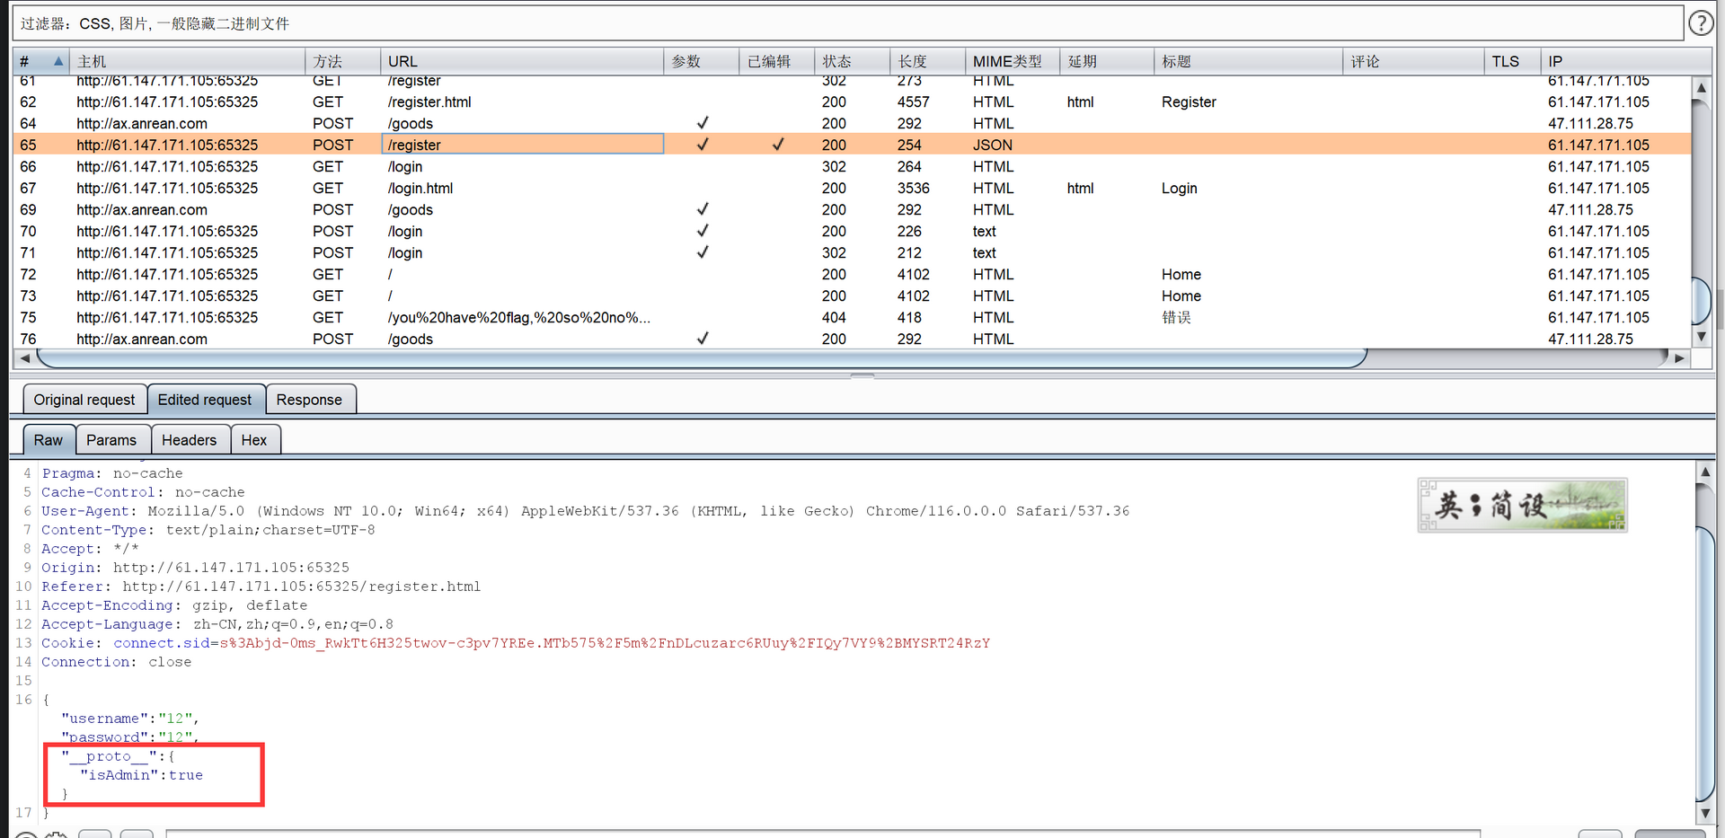Click params checkmark on row 71
The height and width of the screenshot is (838, 1725).
(x=702, y=252)
